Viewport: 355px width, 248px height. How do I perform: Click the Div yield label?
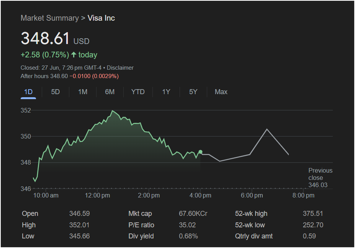[x=141, y=236]
